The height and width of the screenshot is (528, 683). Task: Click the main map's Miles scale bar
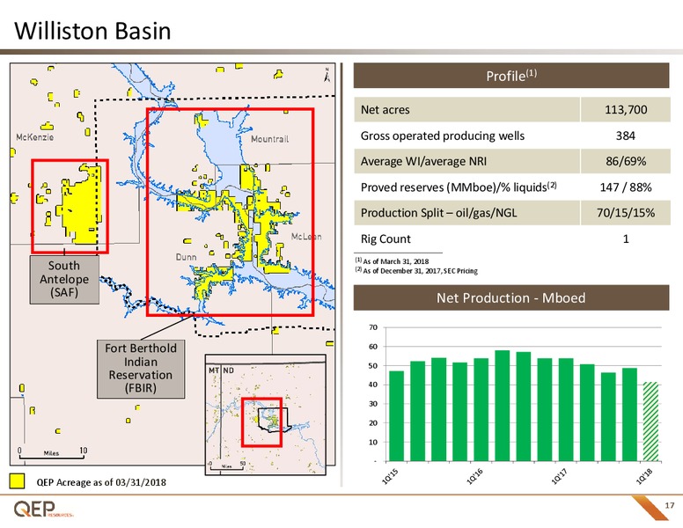point(52,452)
